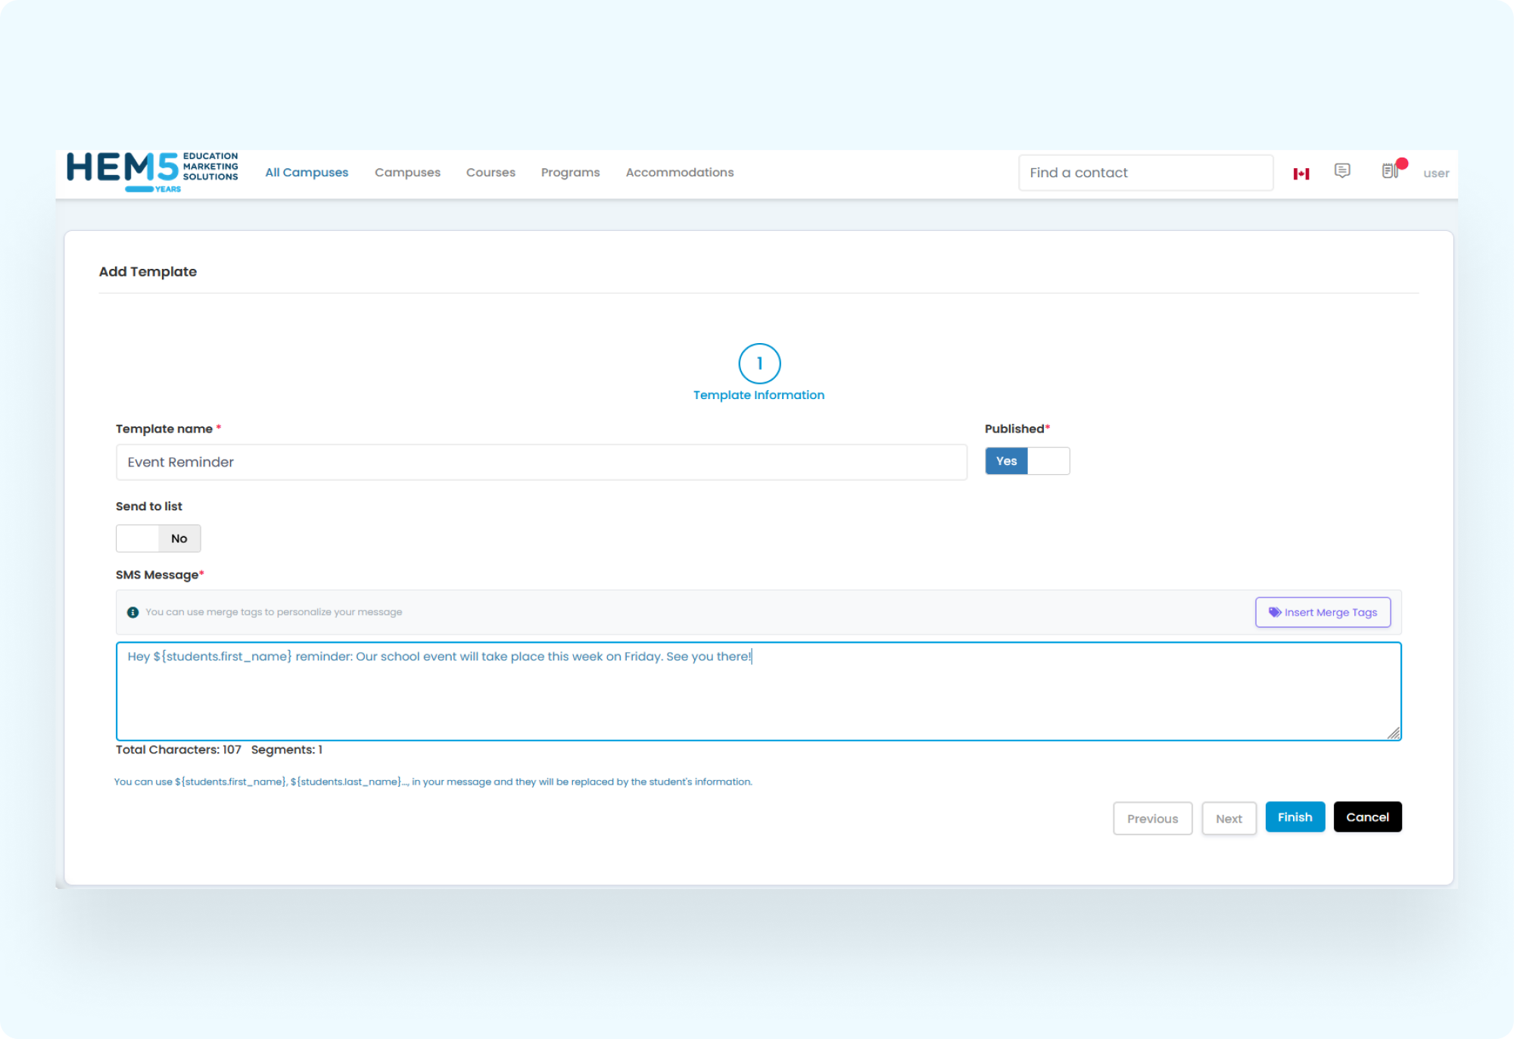Click step 1 circle indicator
The height and width of the screenshot is (1039, 1514).
759,364
